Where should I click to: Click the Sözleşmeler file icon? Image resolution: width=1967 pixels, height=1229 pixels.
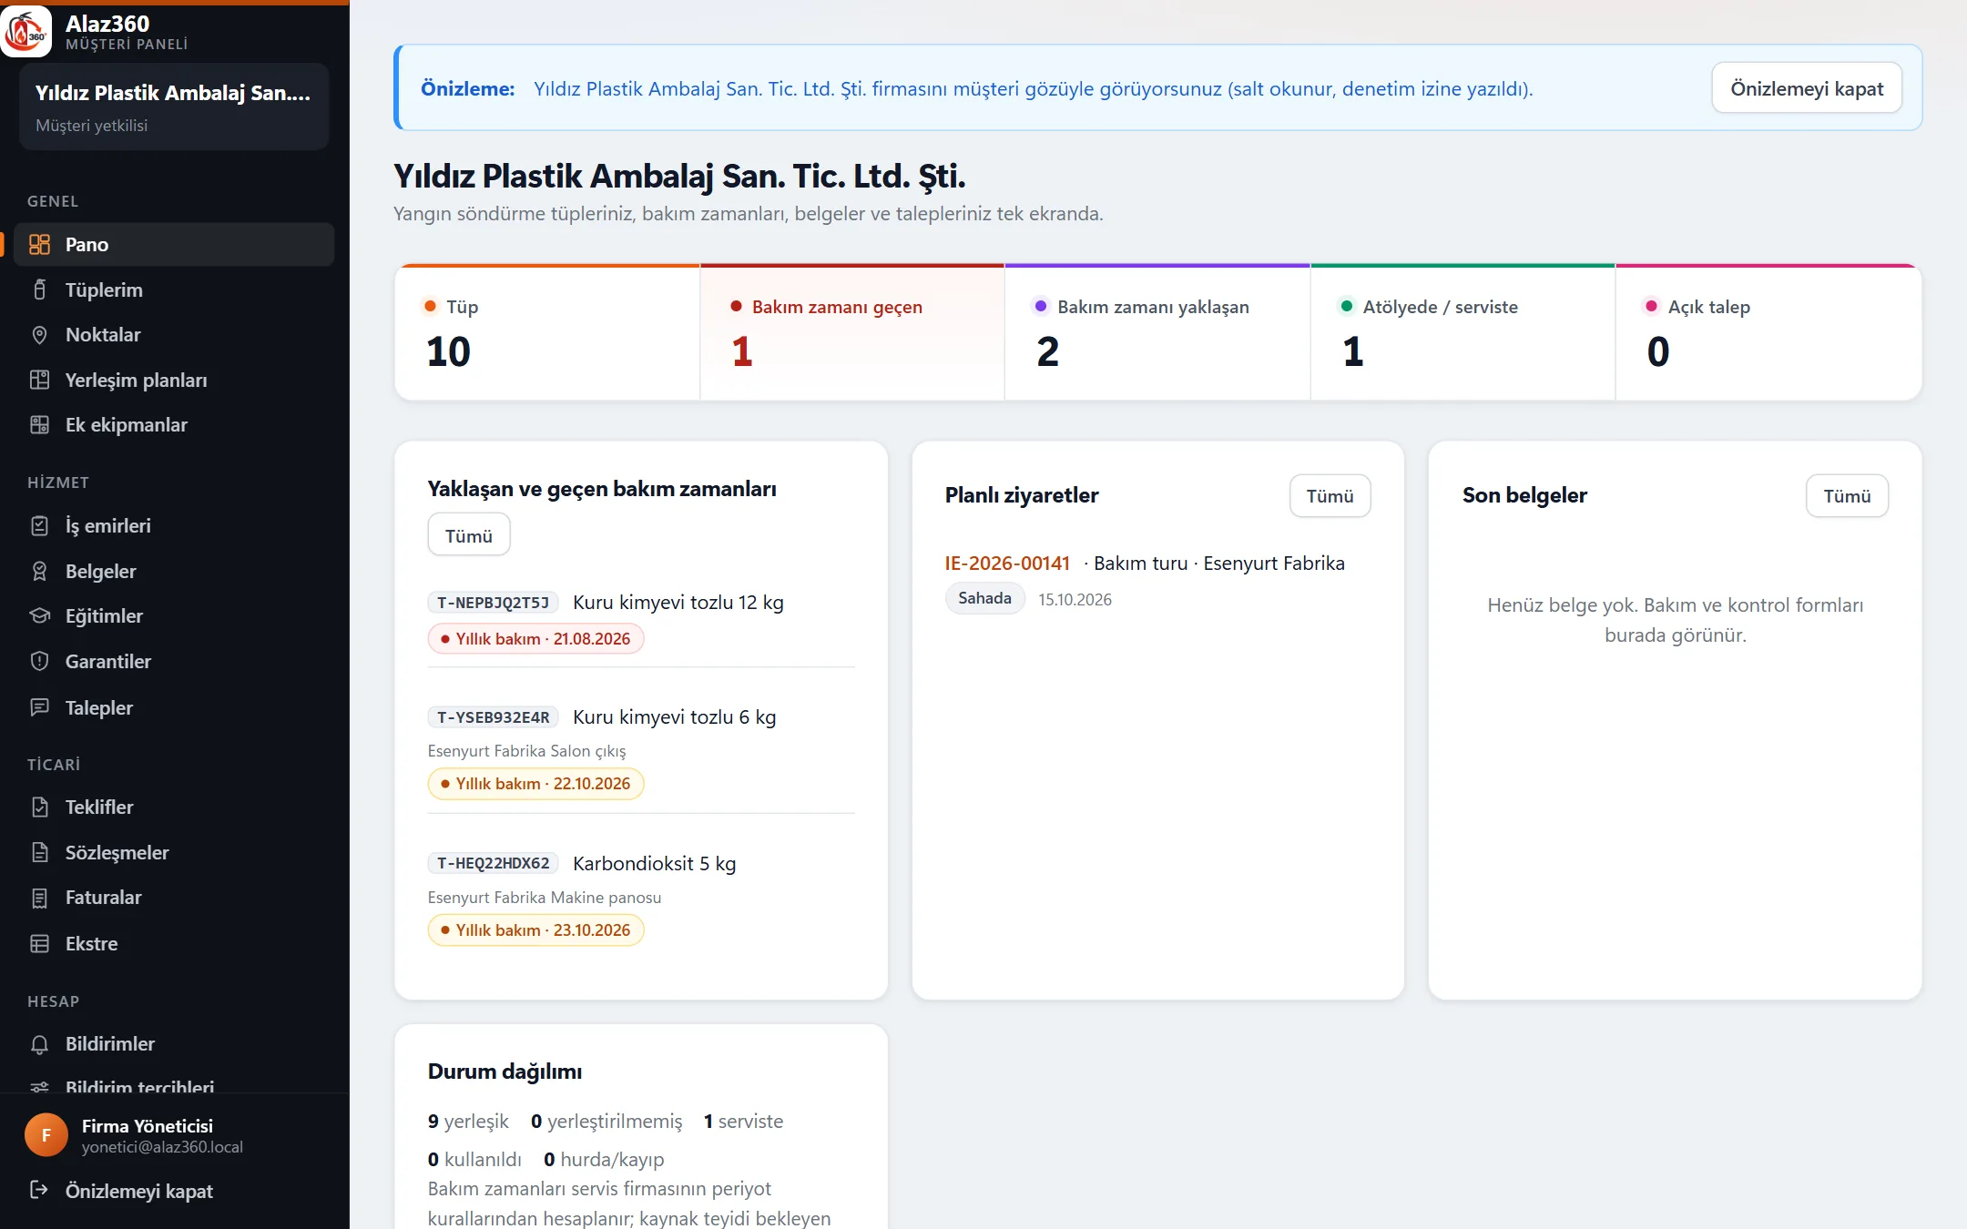click(39, 853)
